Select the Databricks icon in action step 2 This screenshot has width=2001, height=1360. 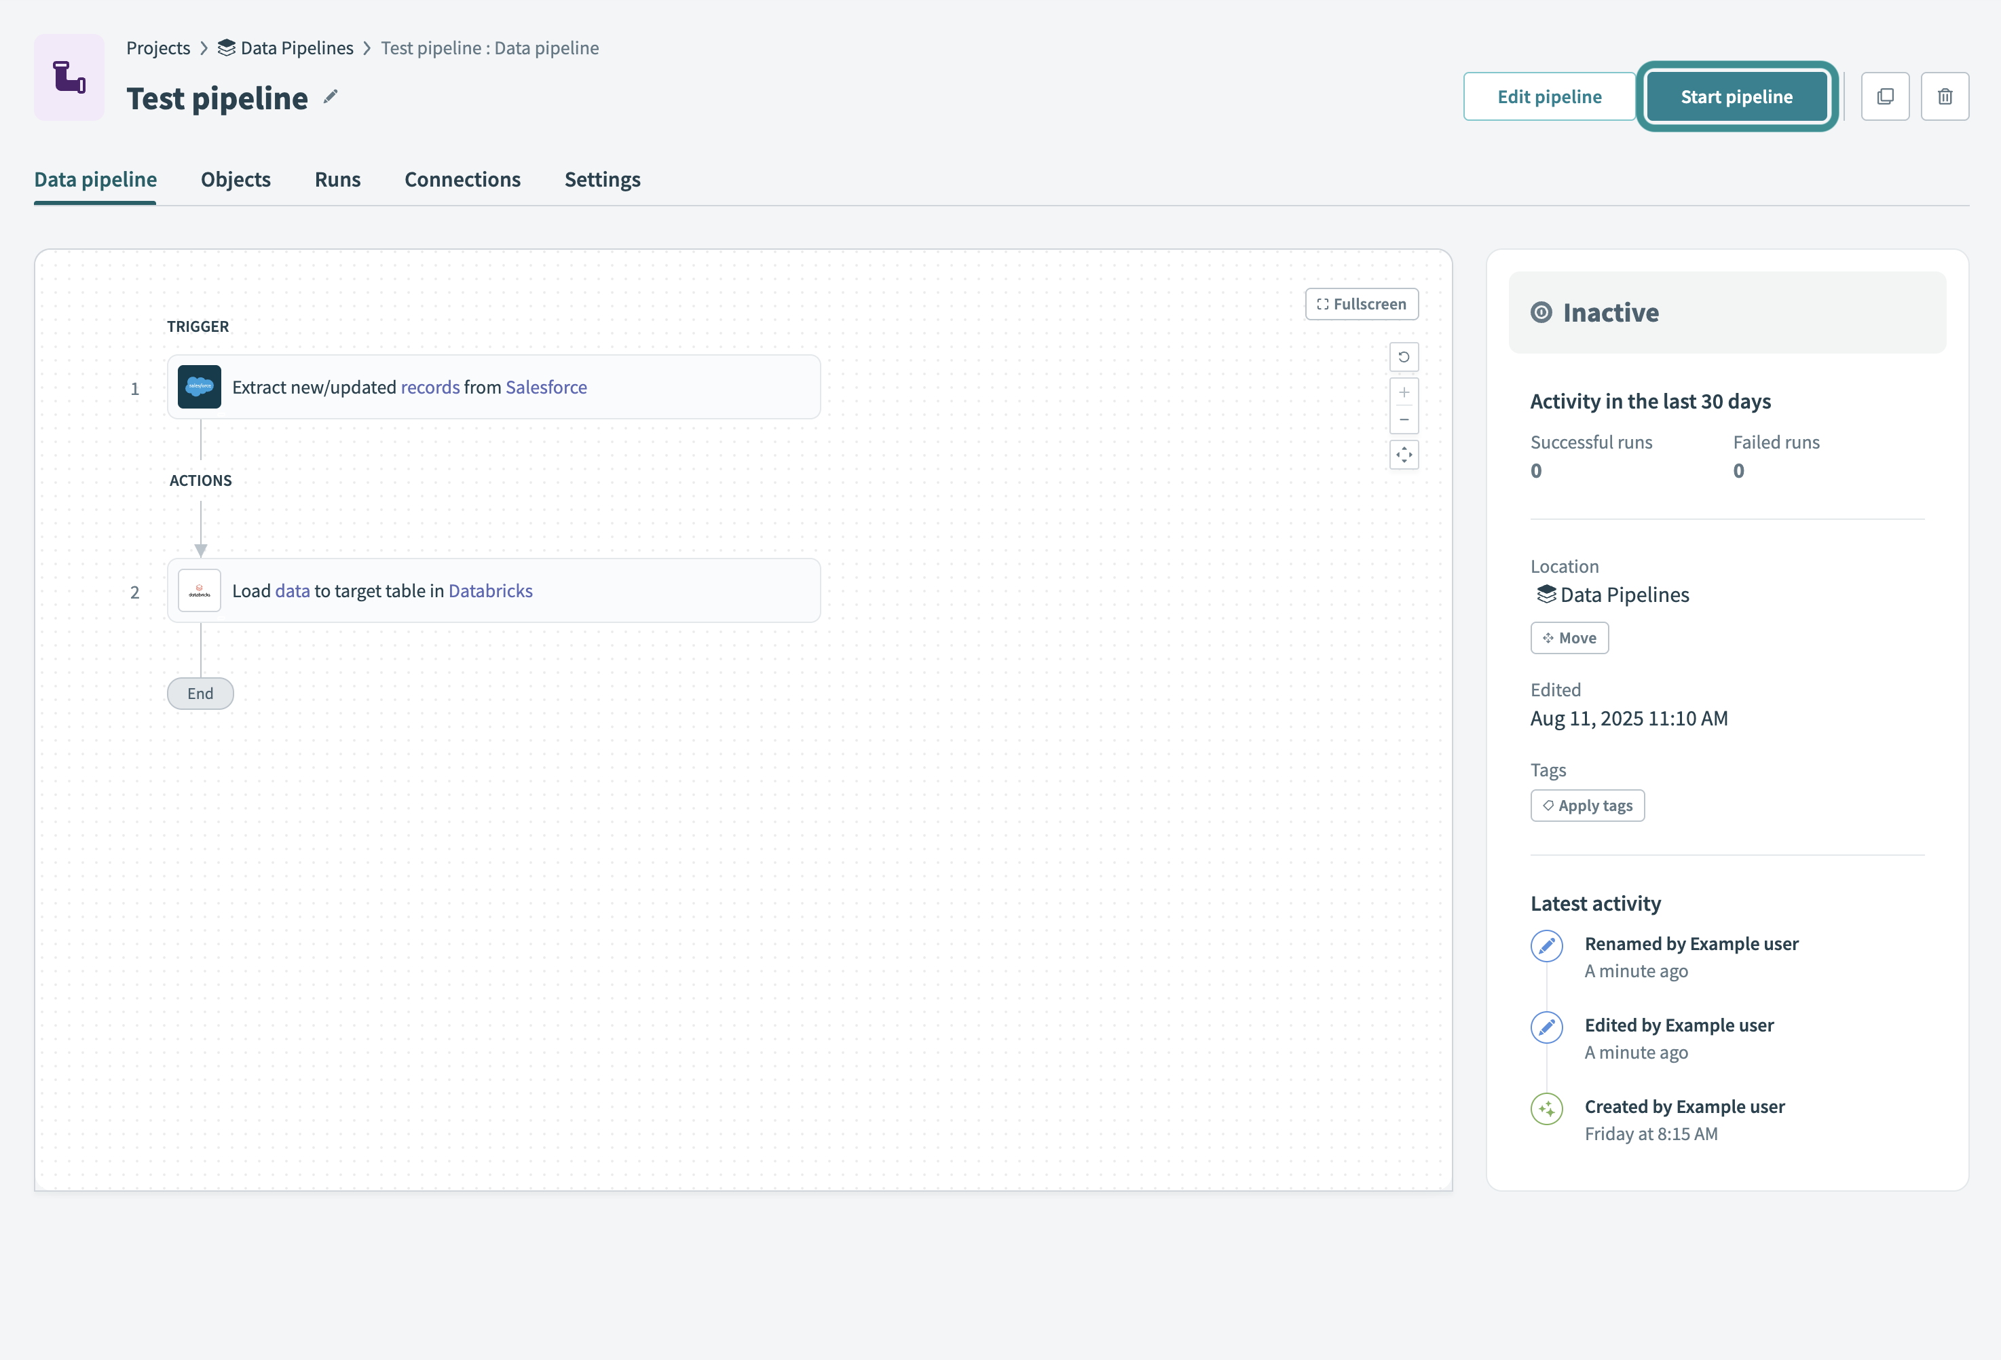pyautogui.click(x=199, y=590)
